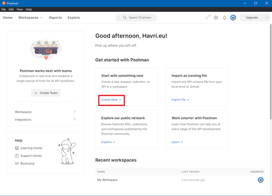Click the search magnifier icon
This screenshot has width=272, height=196.
(125, 17)
